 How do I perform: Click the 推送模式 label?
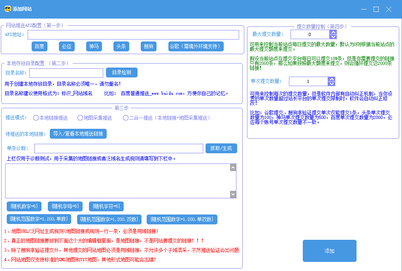click(x=16, y=118)
